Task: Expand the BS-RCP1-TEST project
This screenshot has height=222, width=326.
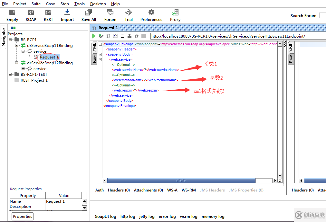Action: point(10,74)
